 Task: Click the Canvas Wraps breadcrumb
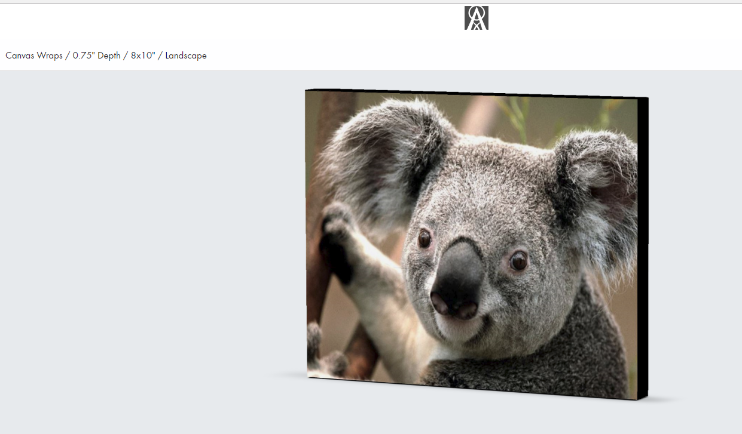(x=34, y=56)
